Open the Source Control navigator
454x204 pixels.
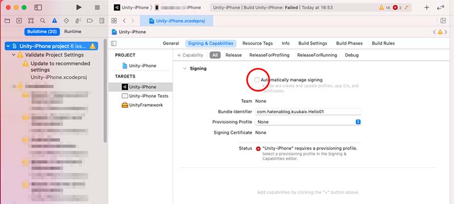pyautogui.click(x=19, y=20)
